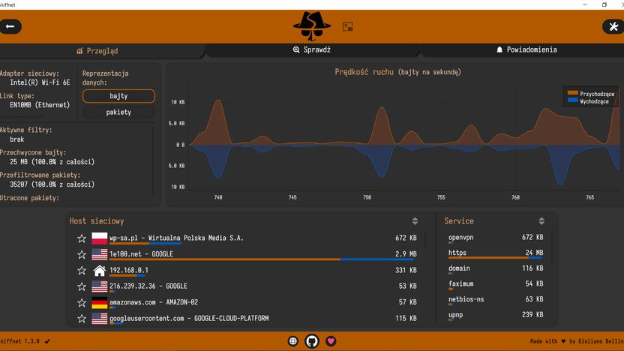Open the Powiadomienia tab
The height and width of the screenshot is (351, 624).
point(526,49)
